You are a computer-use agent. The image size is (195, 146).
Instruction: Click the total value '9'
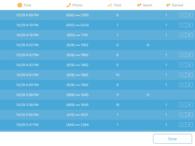click(x=118, y=85)
